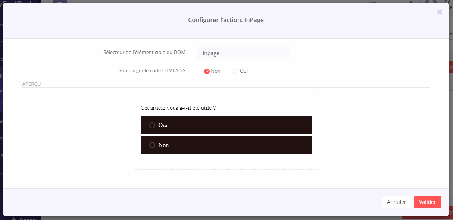Click the bold "Oui" answer text in preview

tap(163, 125)
